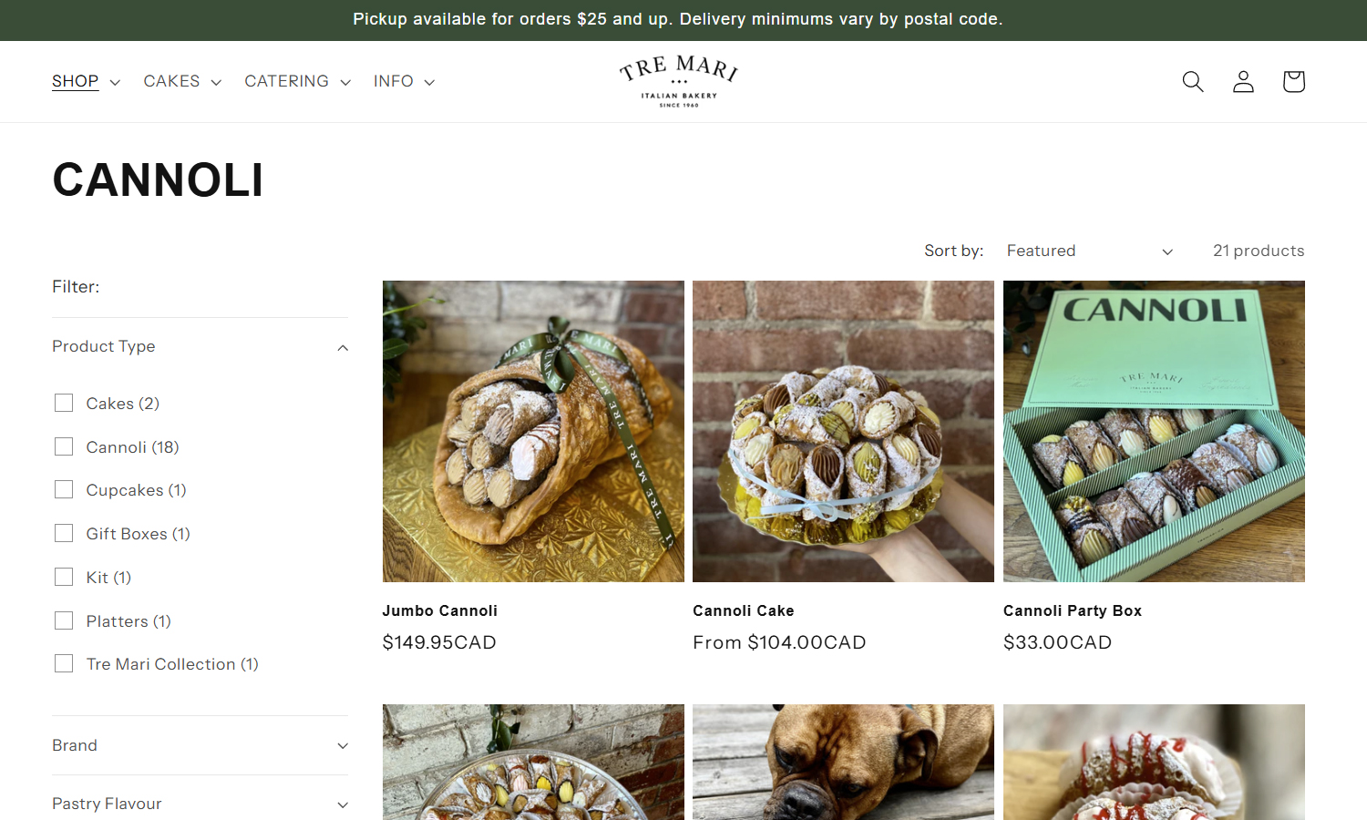Open the Sort by Featured dropdown
The image size is (1367, 820).
1089,251
